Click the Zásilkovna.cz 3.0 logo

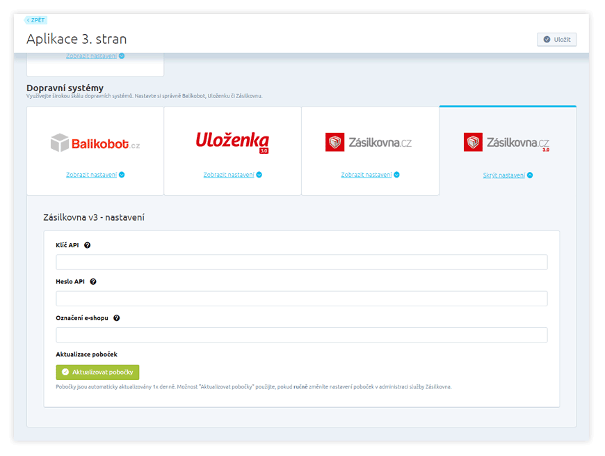point(507,143)
